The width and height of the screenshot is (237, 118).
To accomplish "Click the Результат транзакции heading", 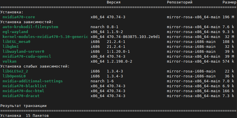I will point(23,106).
